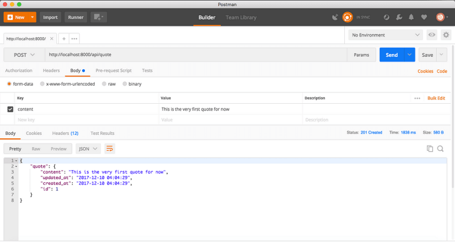The image size is (455, 242).
Task: Select the response Body tab
Action: (10, 133)
